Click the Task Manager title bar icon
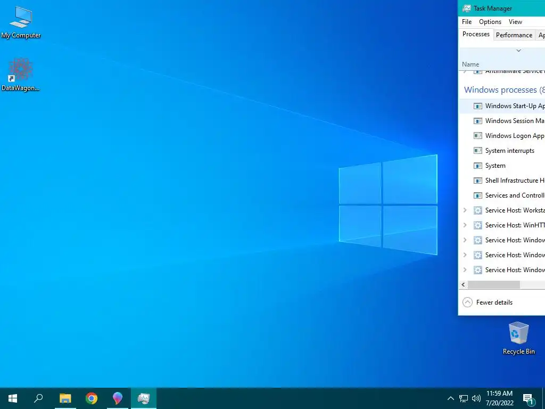 pyautogui.click(x=466, y=9)
